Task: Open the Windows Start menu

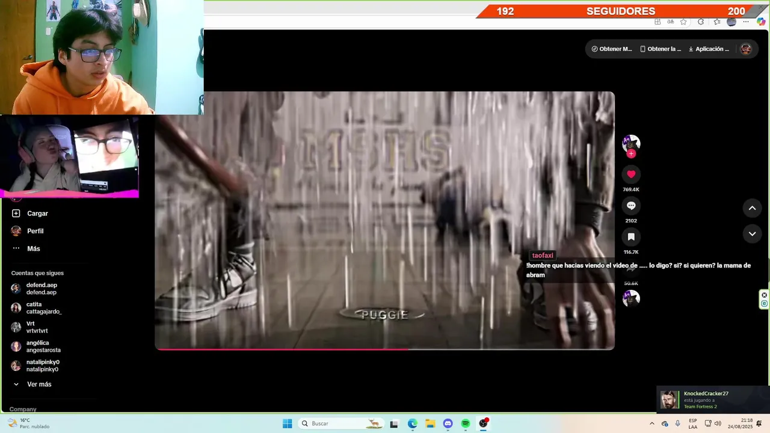Action: 288,423
